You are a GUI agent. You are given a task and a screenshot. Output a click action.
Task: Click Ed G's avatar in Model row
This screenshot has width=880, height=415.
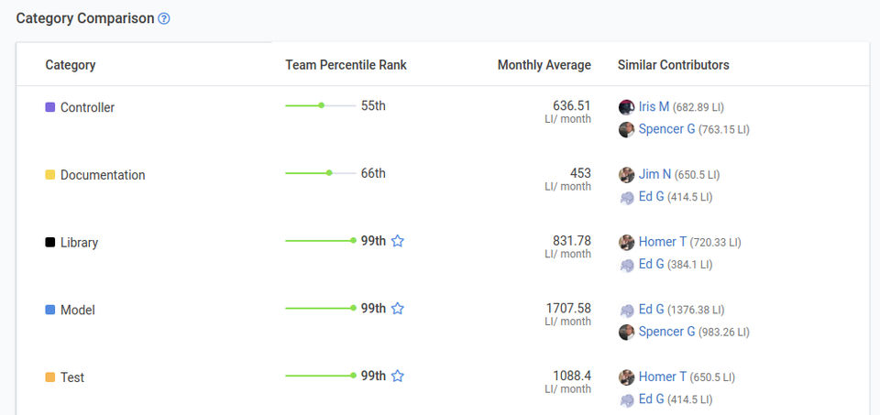pos(626,310)
